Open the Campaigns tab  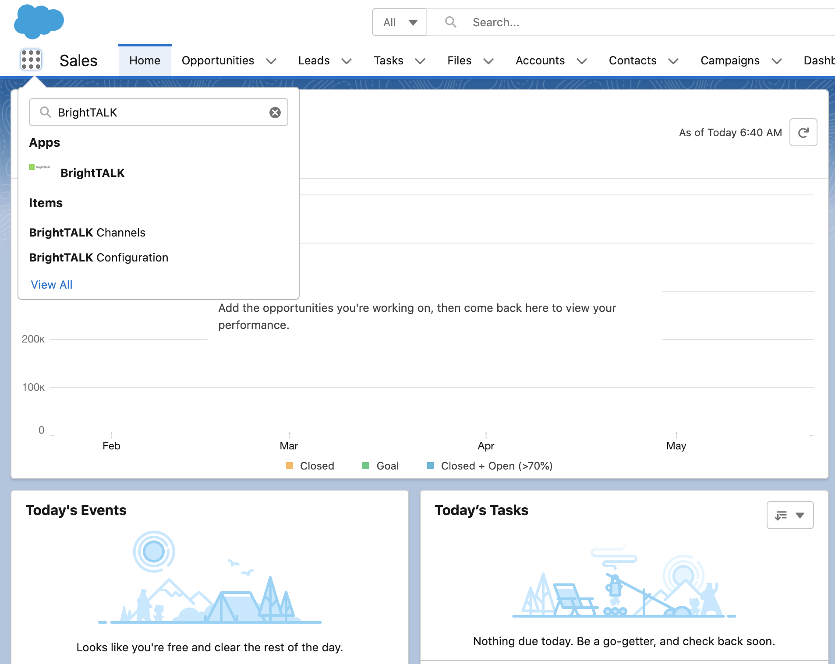pyautogui.click(x=730, y=60)
